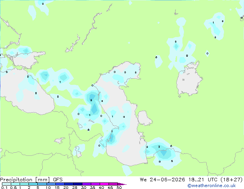
Task: Click the over-50 arrow at legend end
Action: tap(122, 184)
